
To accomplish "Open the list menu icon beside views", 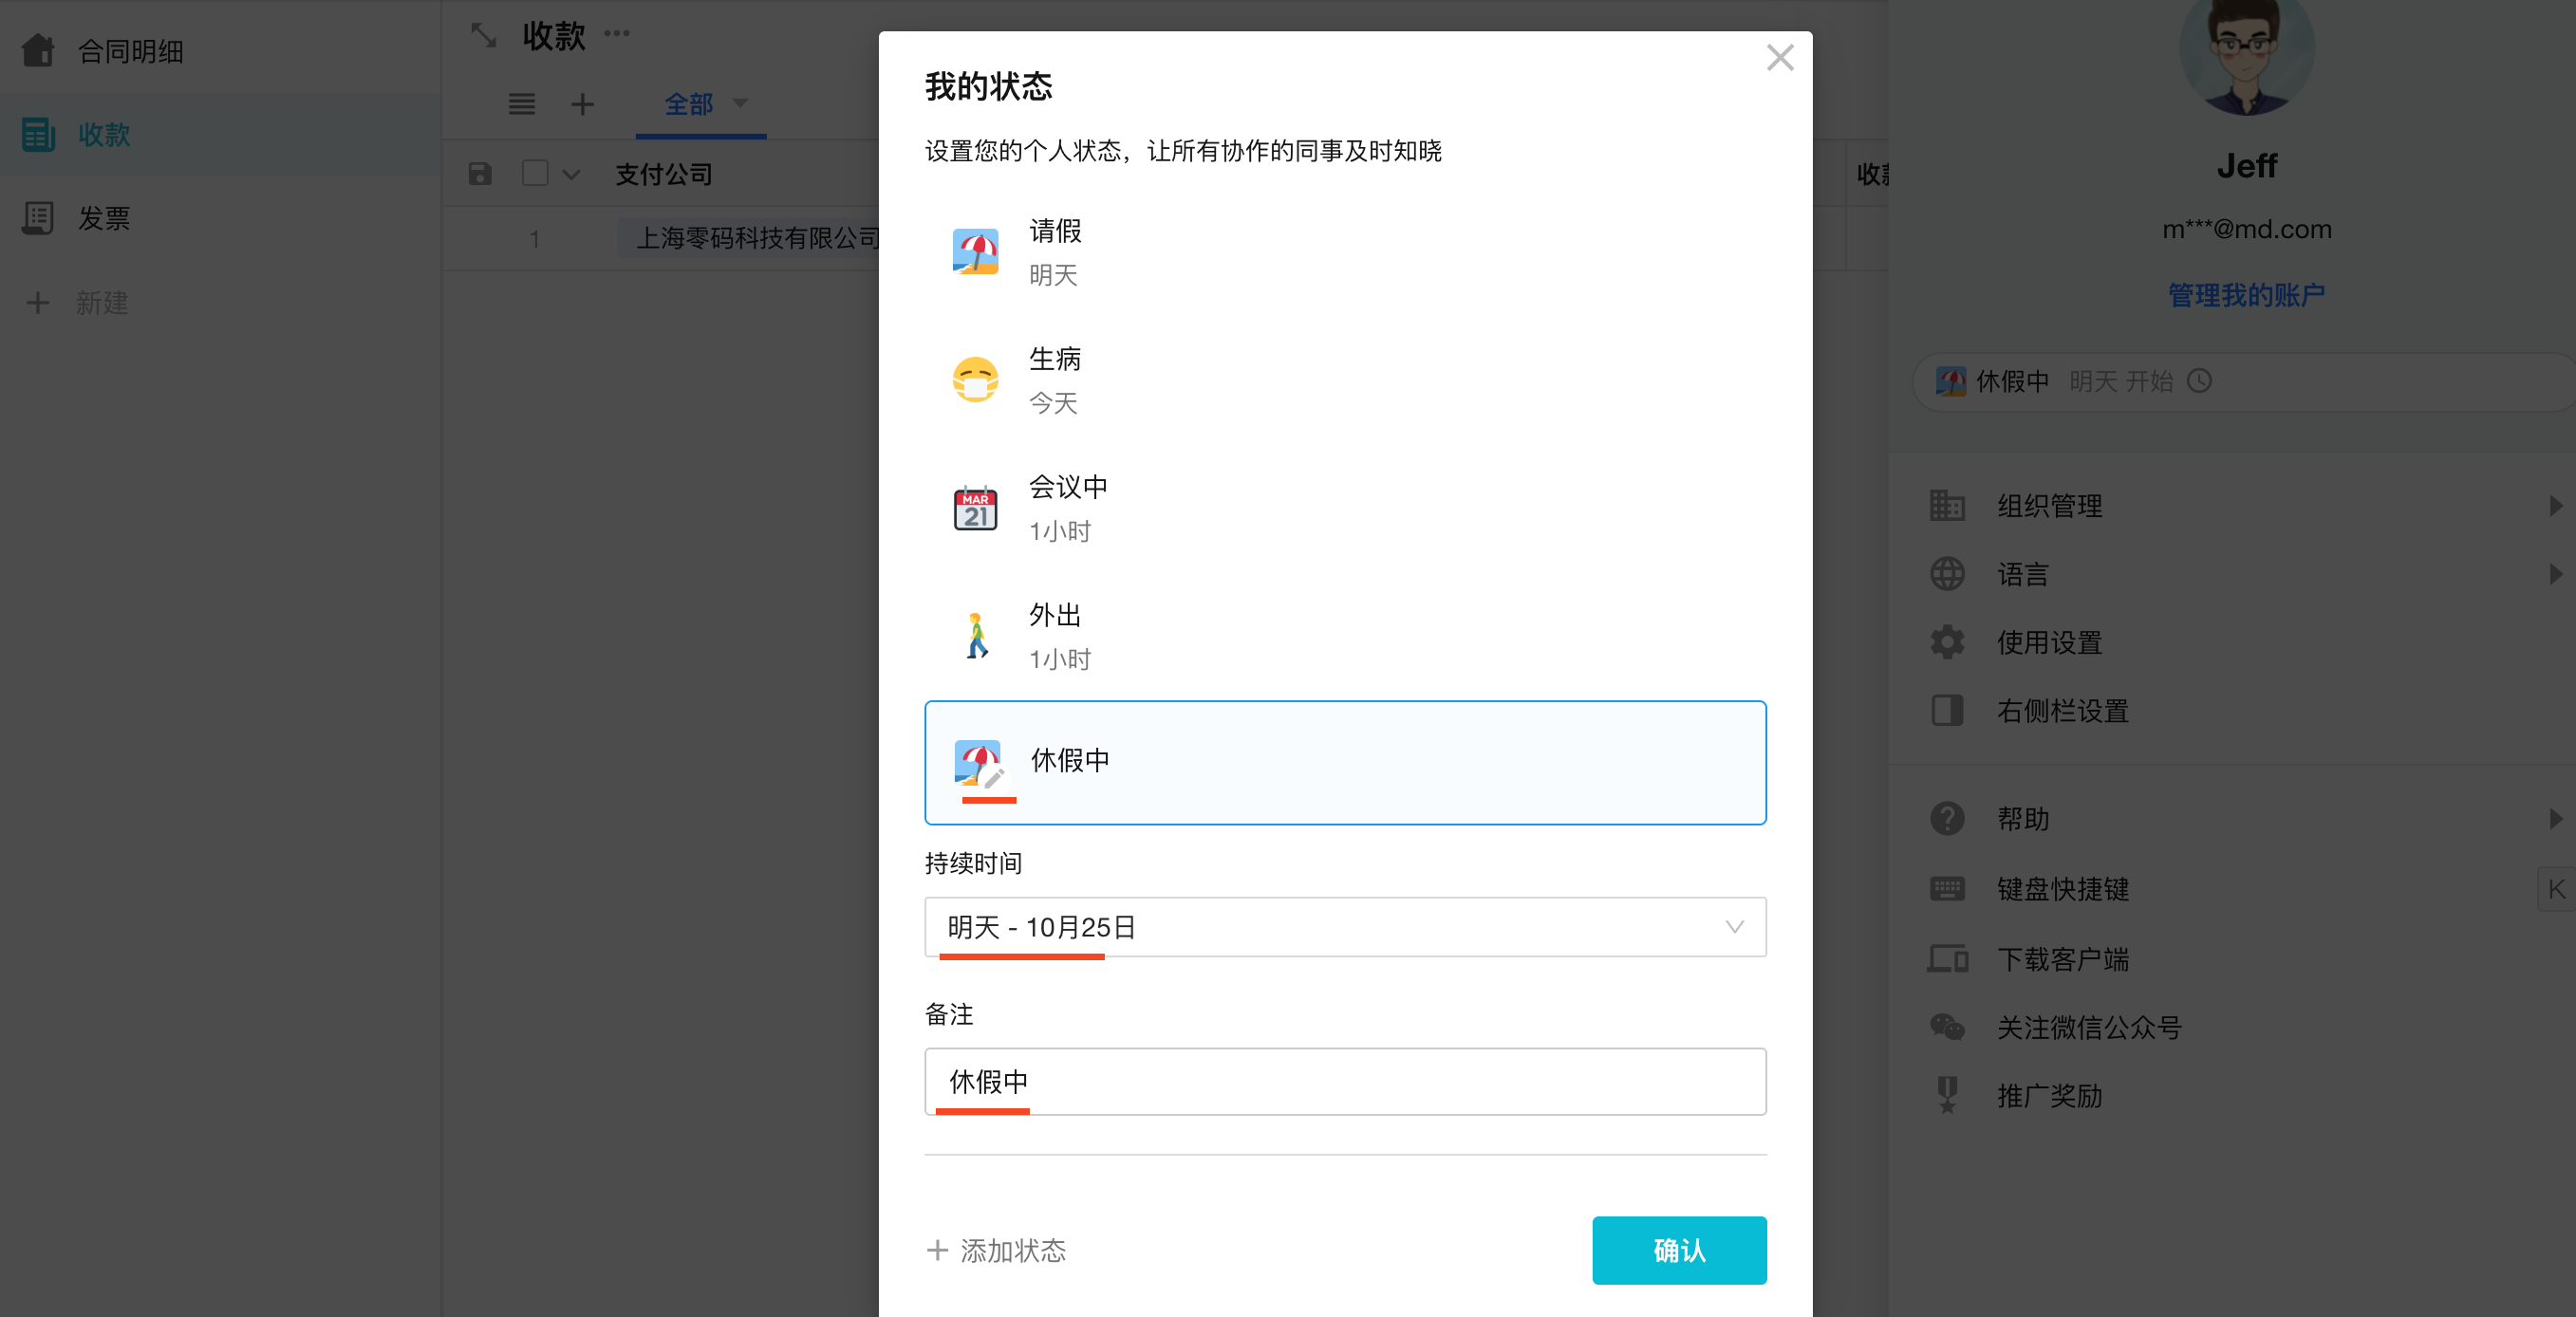I will tap(522, 104).
